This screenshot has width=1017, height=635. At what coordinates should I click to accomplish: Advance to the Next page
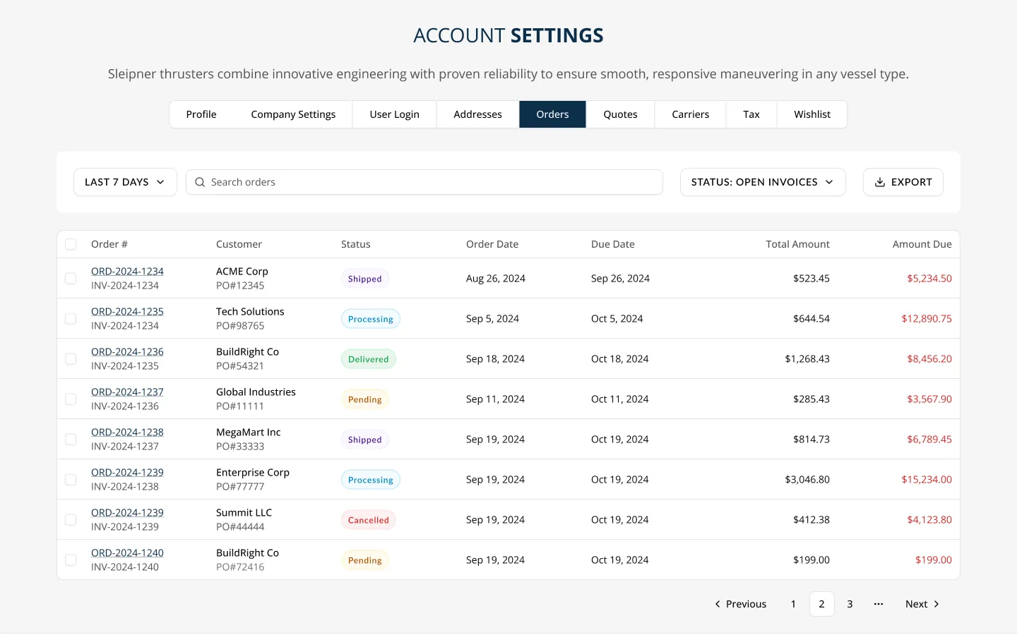922,604
